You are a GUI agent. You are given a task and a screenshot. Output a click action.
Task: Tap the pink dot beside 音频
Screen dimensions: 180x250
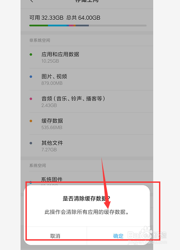coord(31,99)
